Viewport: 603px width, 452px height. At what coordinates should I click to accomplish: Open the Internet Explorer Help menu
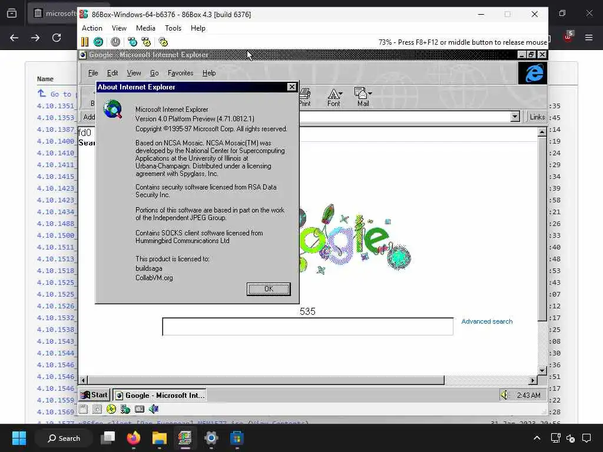(209, 72)
